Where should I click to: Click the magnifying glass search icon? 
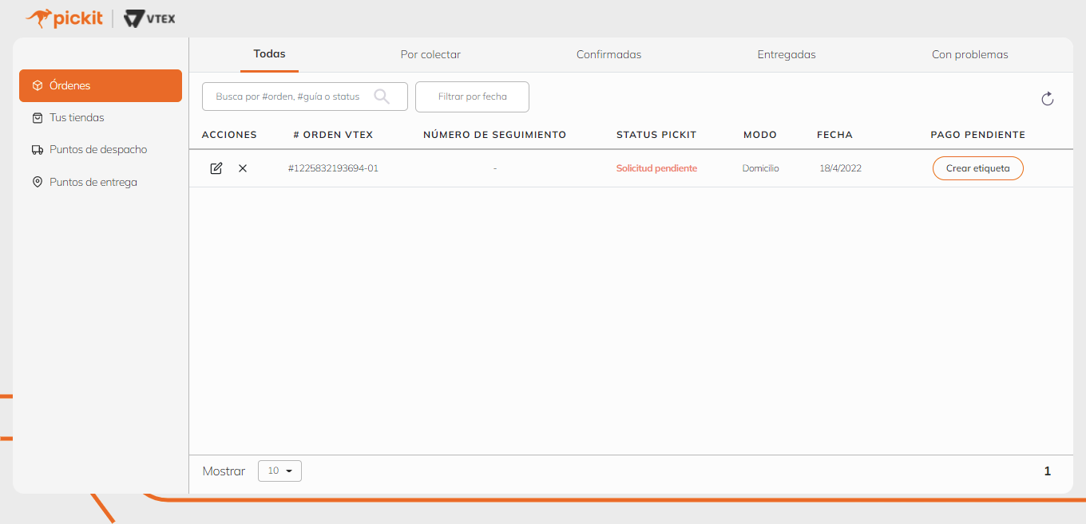pyautogui.click(x=382, y=97)
